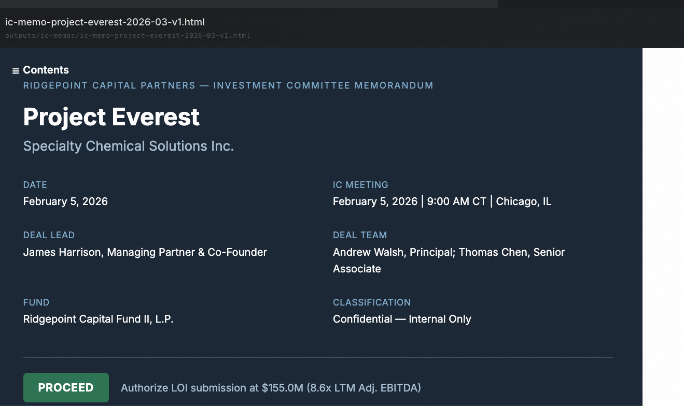Select the ic-memo-project-everest filename in the header
This screenshot has height=406, width=684.
click(x=105, y=22)
